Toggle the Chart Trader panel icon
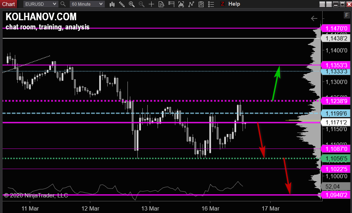This screenshot has height=213, width=352. 171,4
